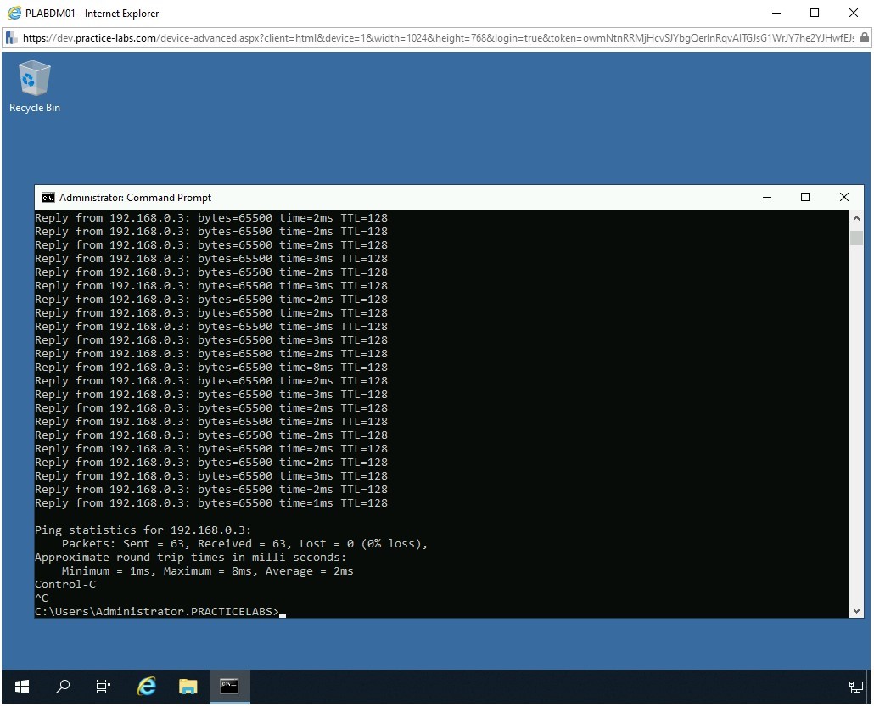Open the Recycle Bin desktop icon
This screenshot has height=707, width=874.
point(34,85)
